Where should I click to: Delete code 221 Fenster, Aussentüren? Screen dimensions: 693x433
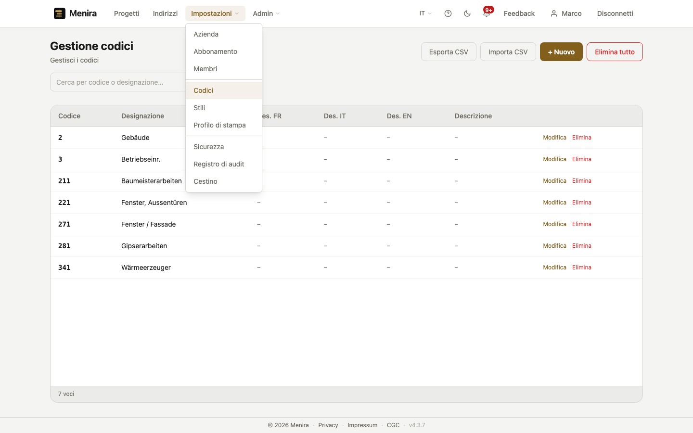(x=581, y=203)
